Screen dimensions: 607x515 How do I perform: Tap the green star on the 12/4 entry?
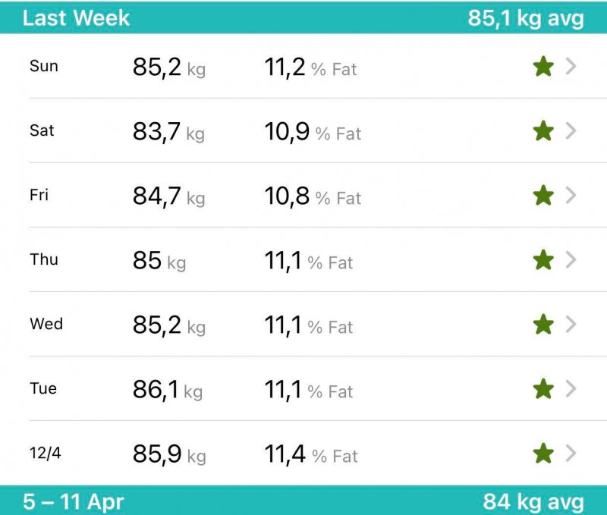[543, 453]
